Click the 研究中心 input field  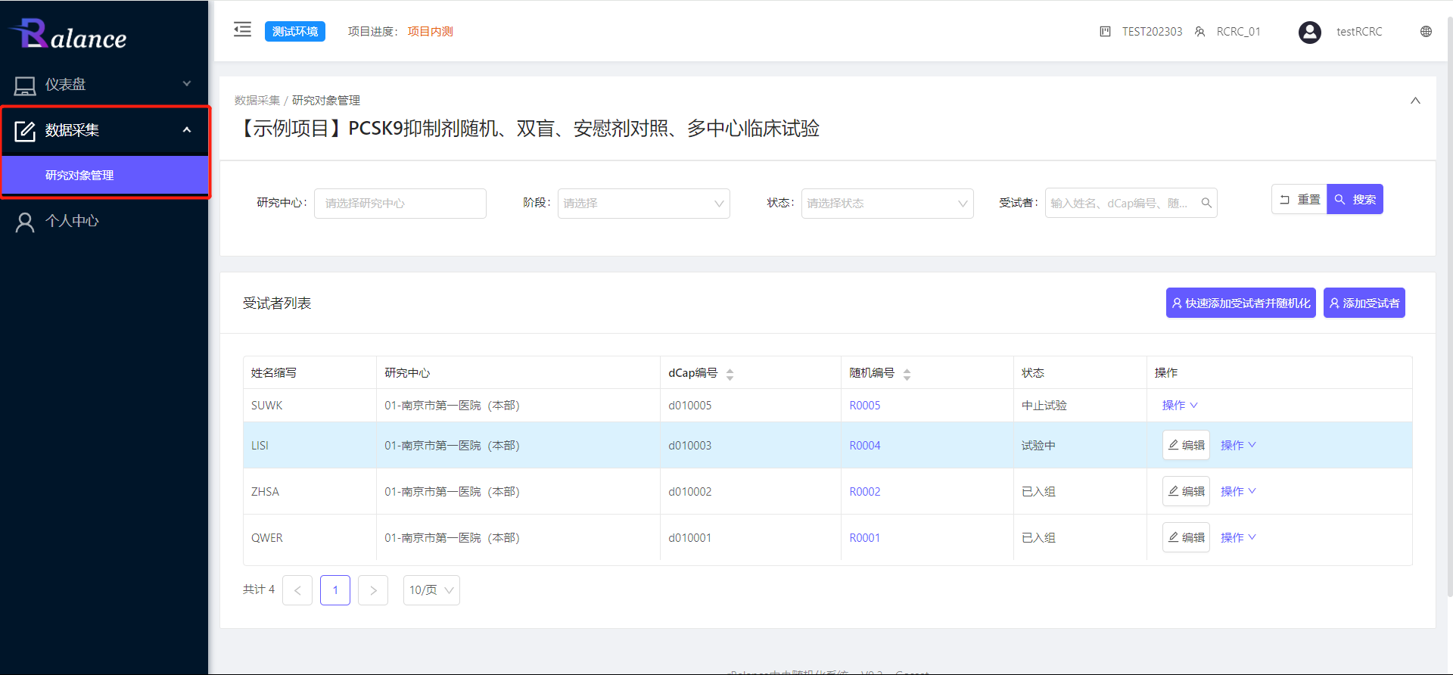tap(400, 204)
